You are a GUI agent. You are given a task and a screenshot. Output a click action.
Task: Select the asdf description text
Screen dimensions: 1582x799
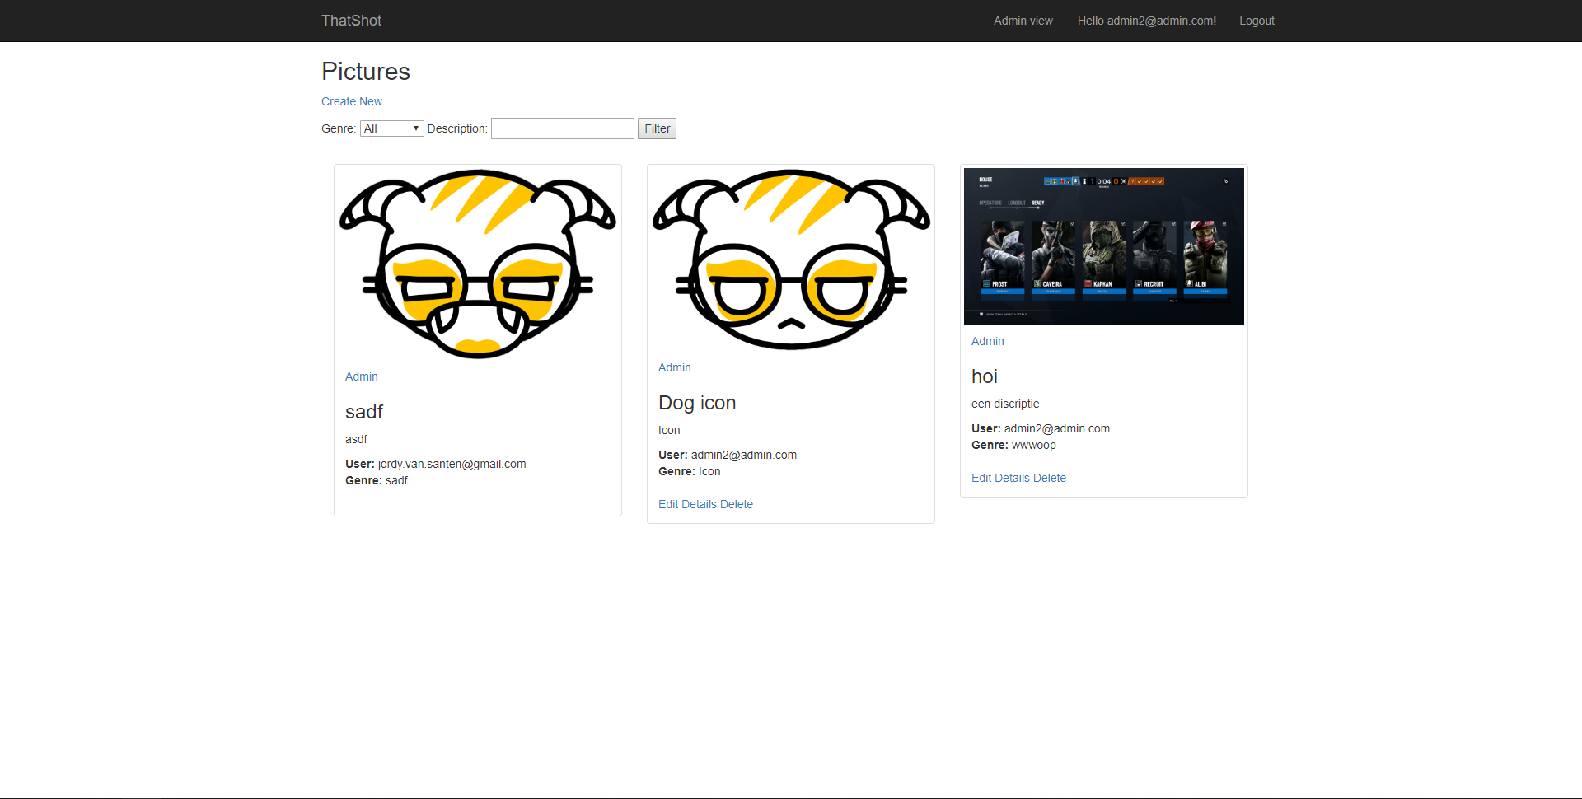[x=356, y=439]
